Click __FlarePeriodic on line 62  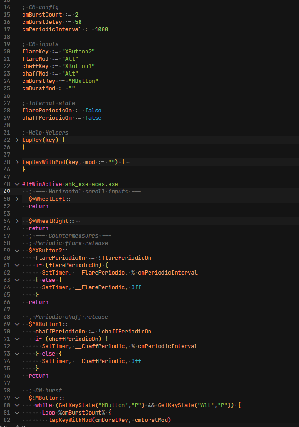[100, 273]
